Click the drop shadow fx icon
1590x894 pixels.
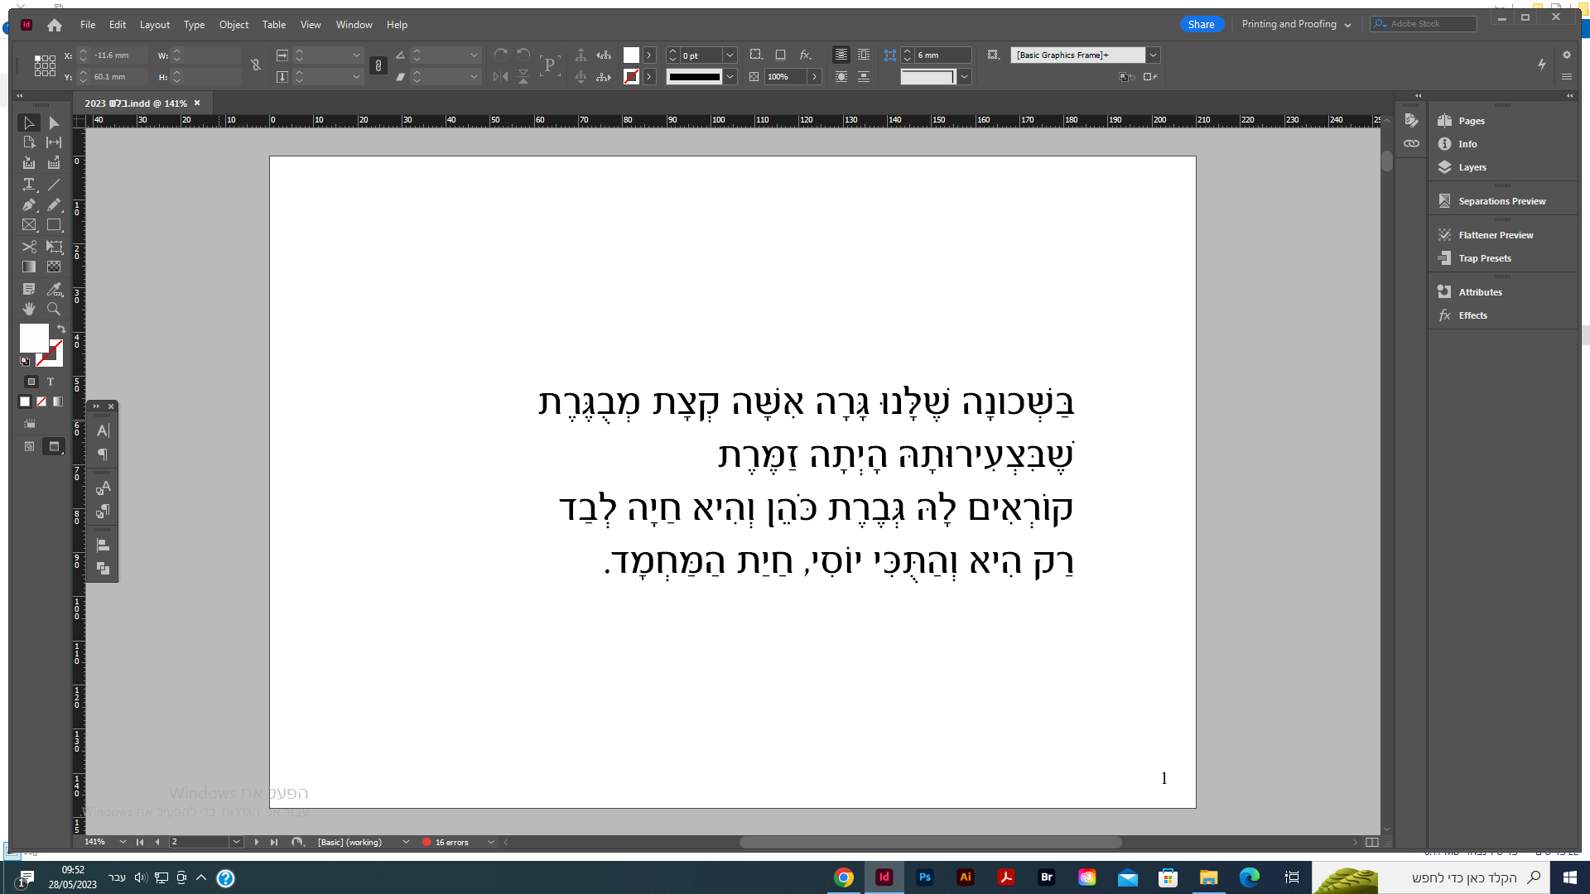pyautogui.click(x=805, y=55)
